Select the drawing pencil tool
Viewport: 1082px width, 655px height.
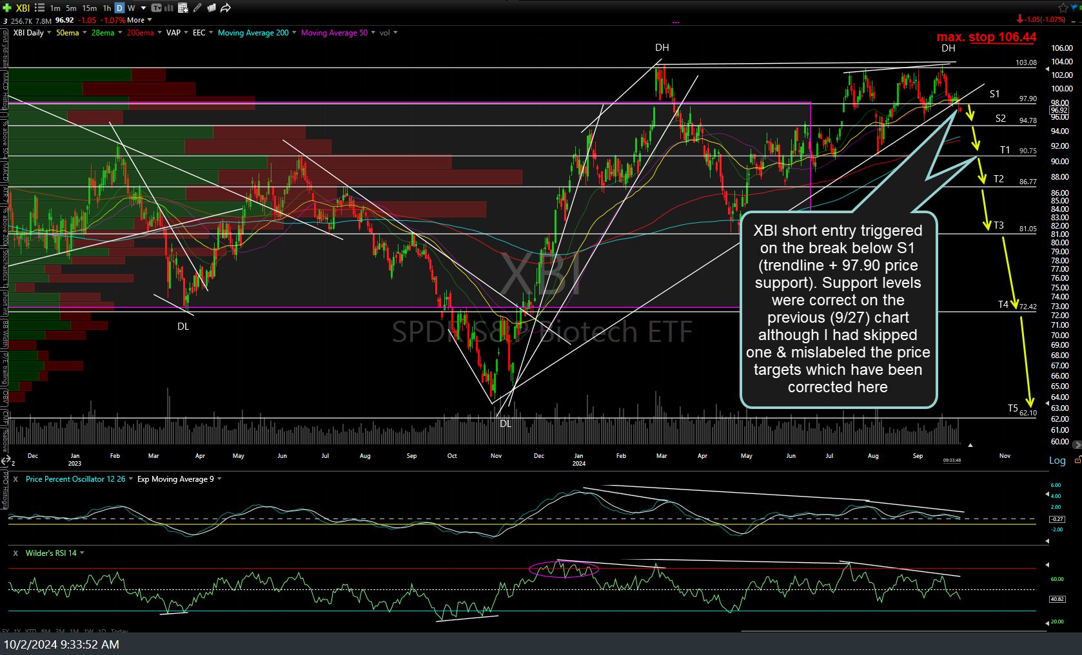tap(198, 8)
